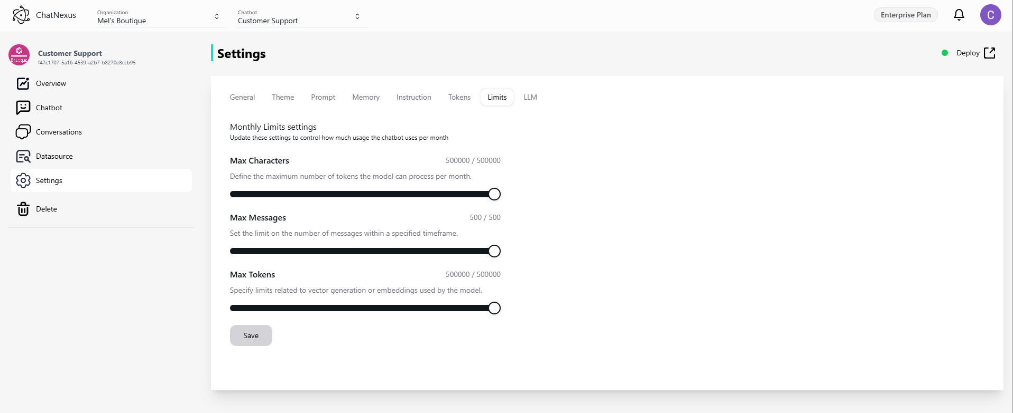Open the Overview sidebar page
This screenshot has width=1013, height=413.
pyautogui.click(x=101, y=83)
